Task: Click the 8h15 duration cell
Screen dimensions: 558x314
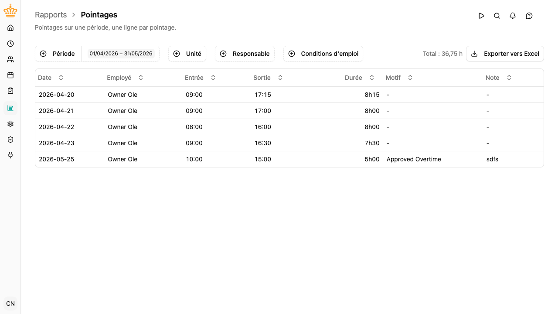Action: [x=372, y=95]
